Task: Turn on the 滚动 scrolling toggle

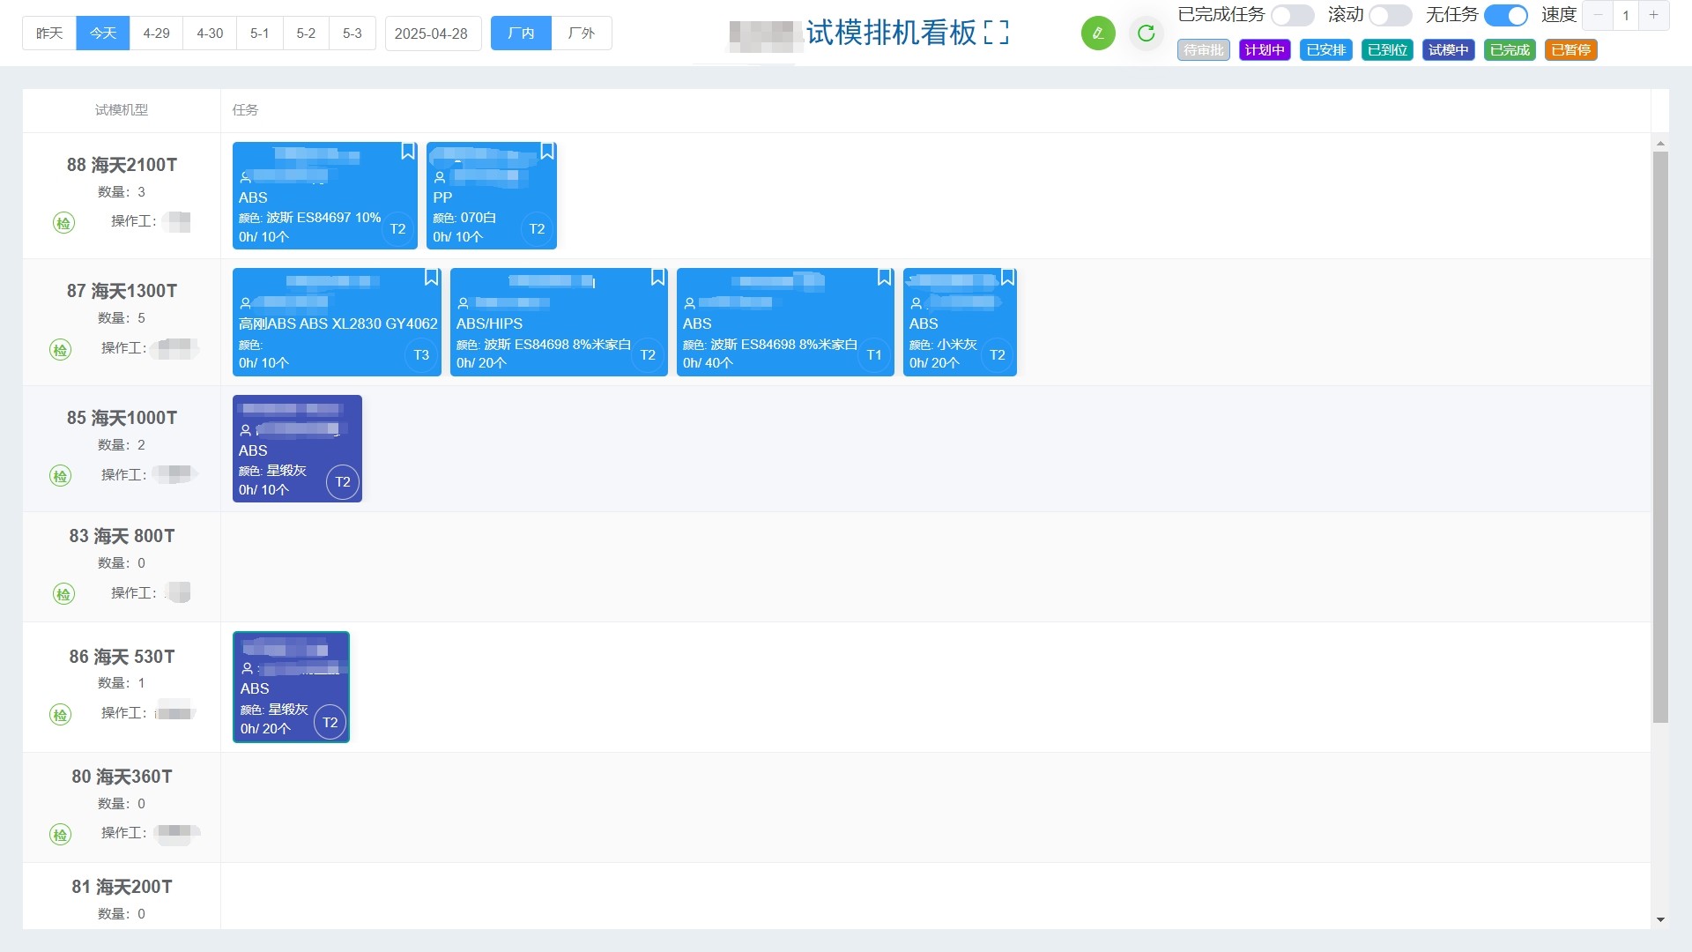Action: click(1390, 16)
